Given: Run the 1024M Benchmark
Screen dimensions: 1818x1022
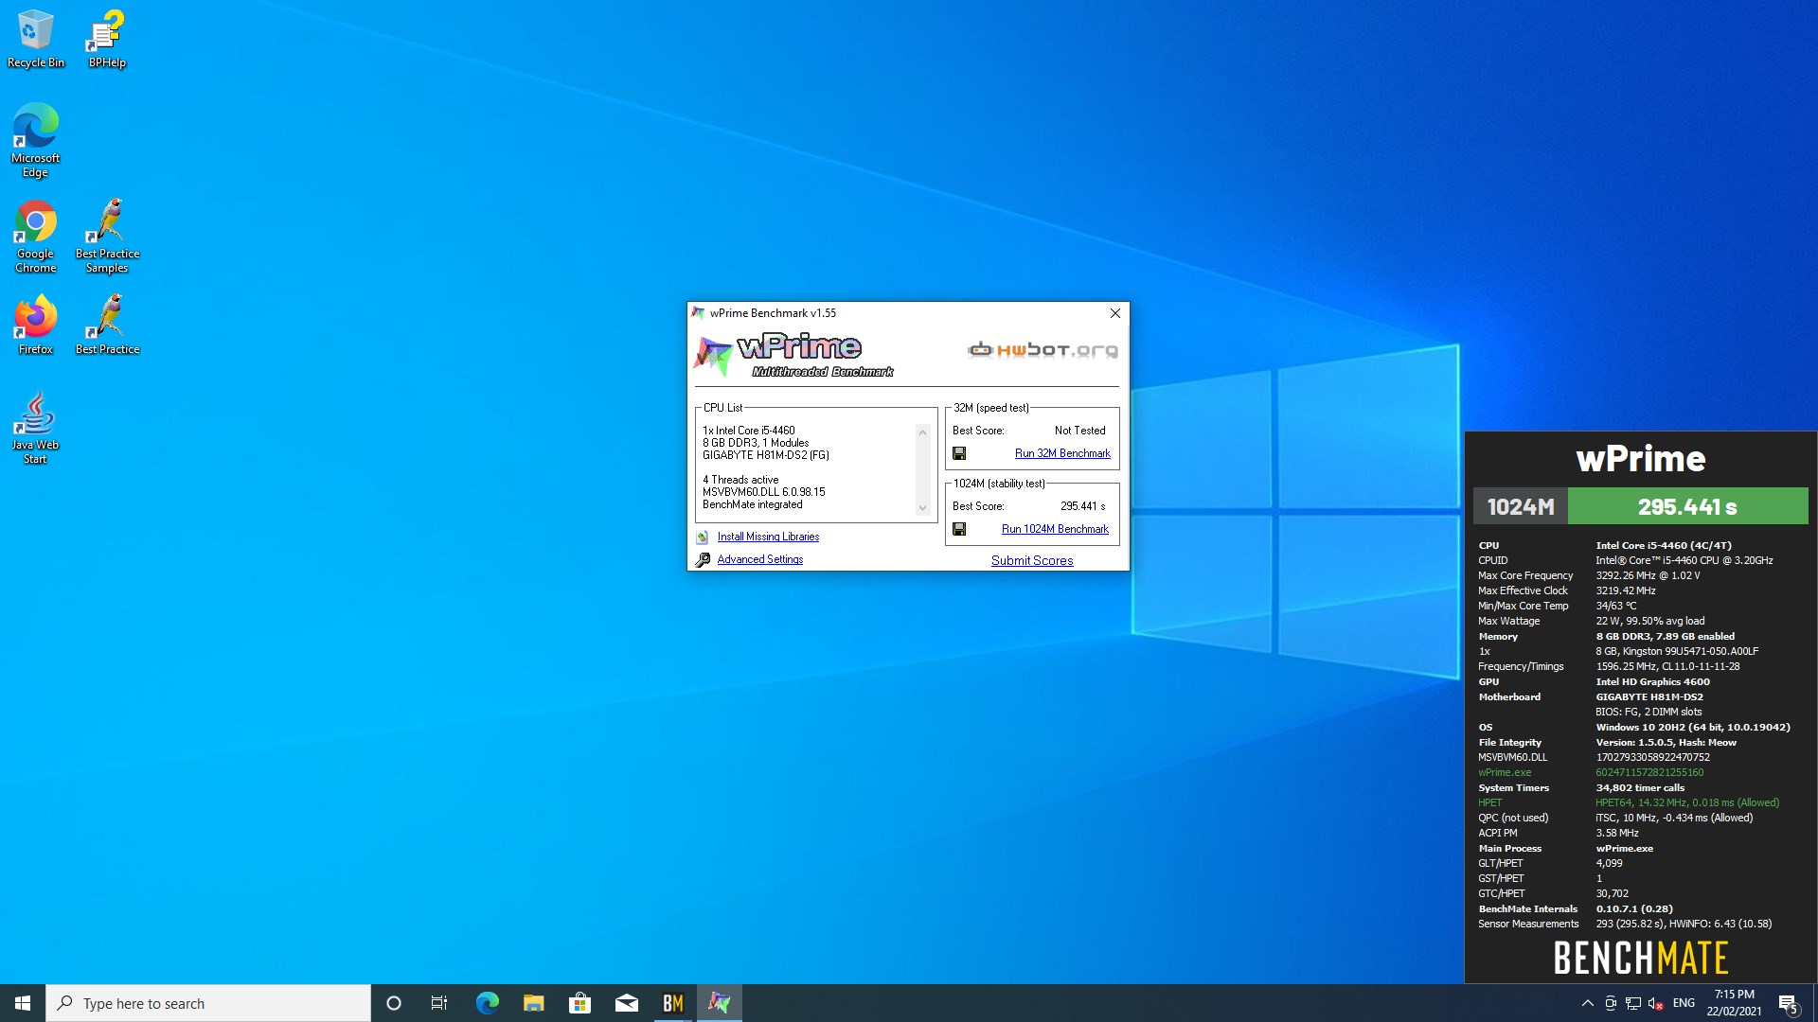Looking at the screenshot, I should coord(1055,529).
